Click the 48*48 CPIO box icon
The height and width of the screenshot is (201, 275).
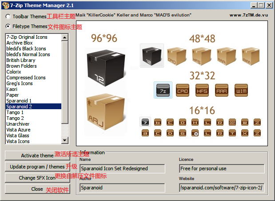176,56
